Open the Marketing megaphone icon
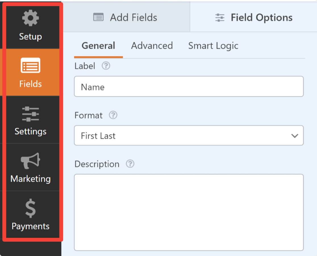Screen dimensions: 317x256 30,161
